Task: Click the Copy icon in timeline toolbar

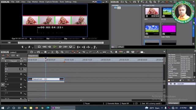Action: (57, 52)
